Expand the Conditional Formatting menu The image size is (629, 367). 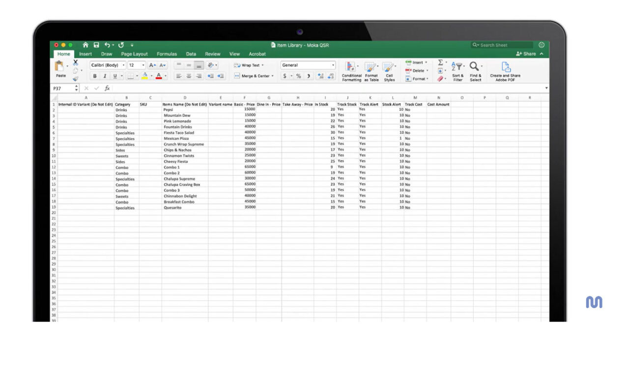351,71
